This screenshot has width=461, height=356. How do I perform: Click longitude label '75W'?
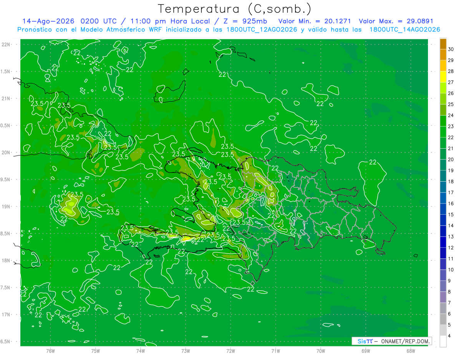pyautogui.click(x=96, y=351)
